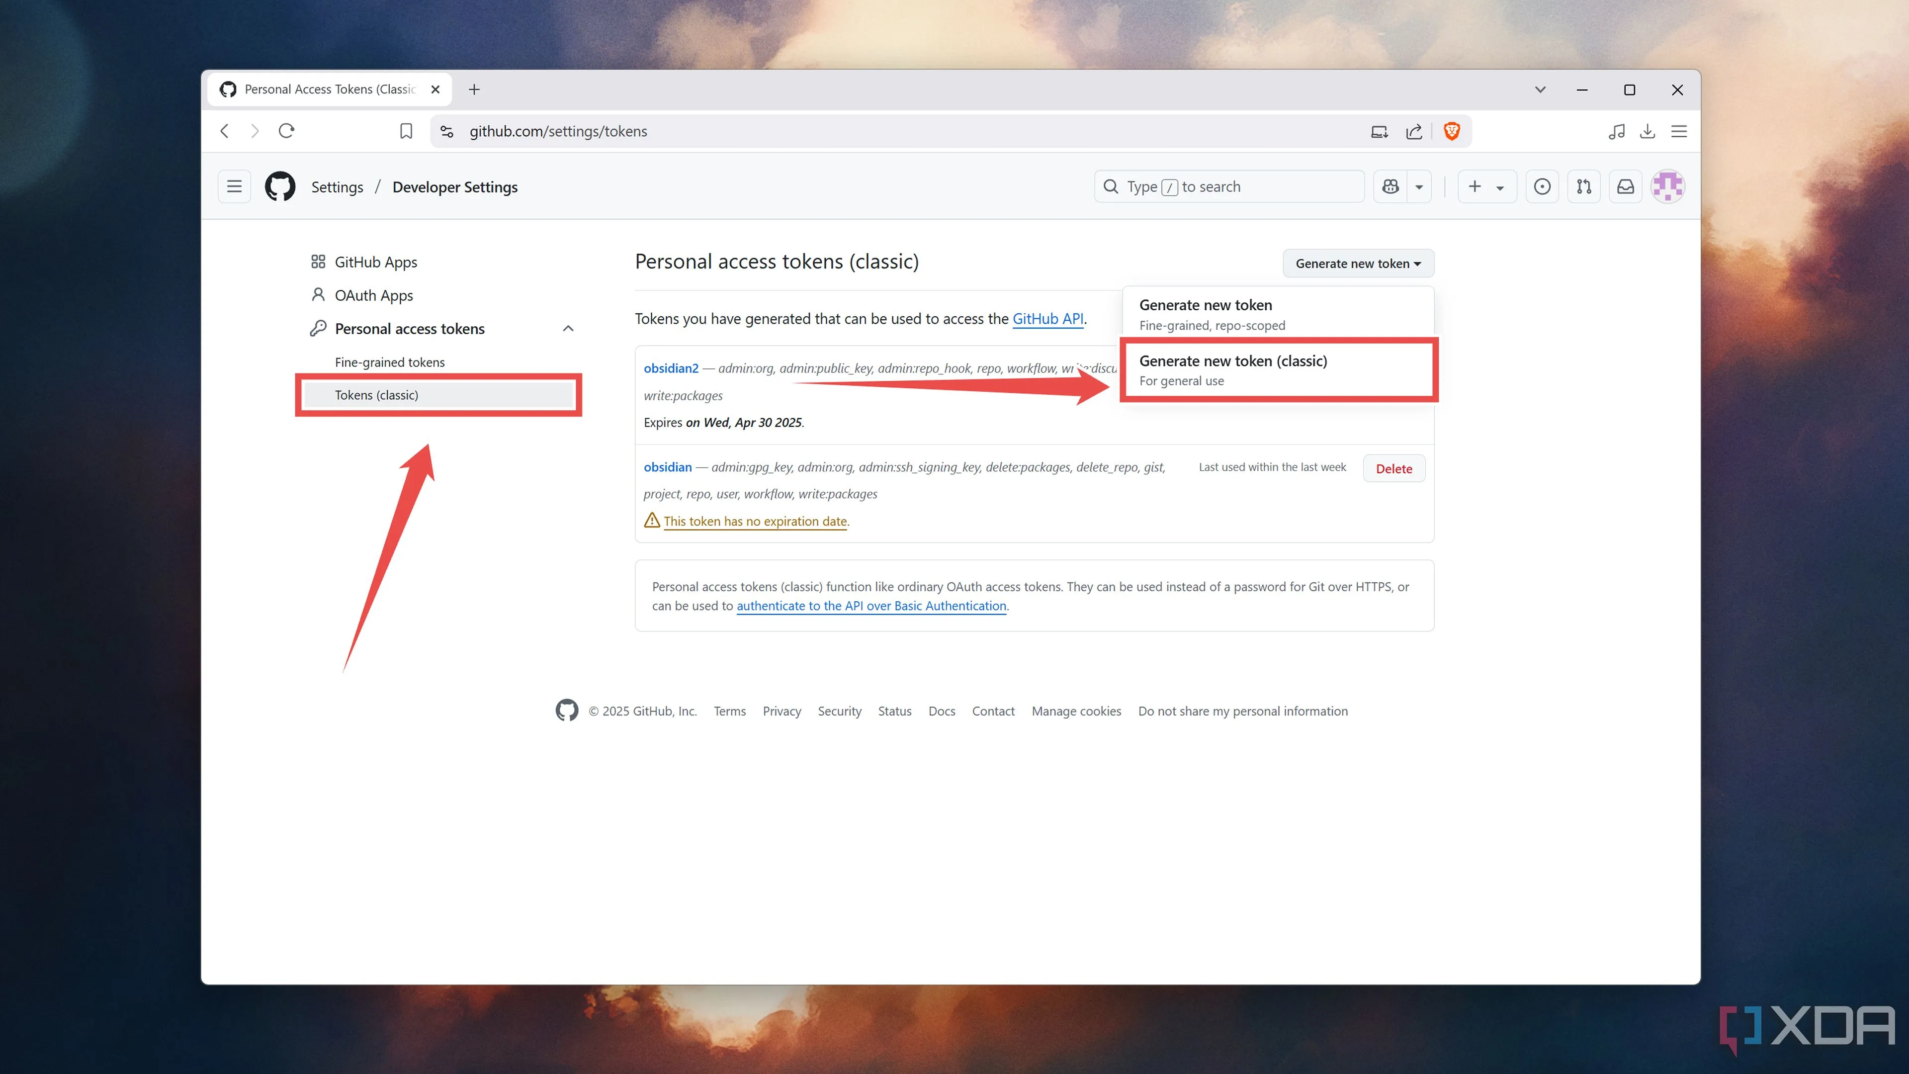
Task: Click Do not share my personal information
Action: (1243, 711)
